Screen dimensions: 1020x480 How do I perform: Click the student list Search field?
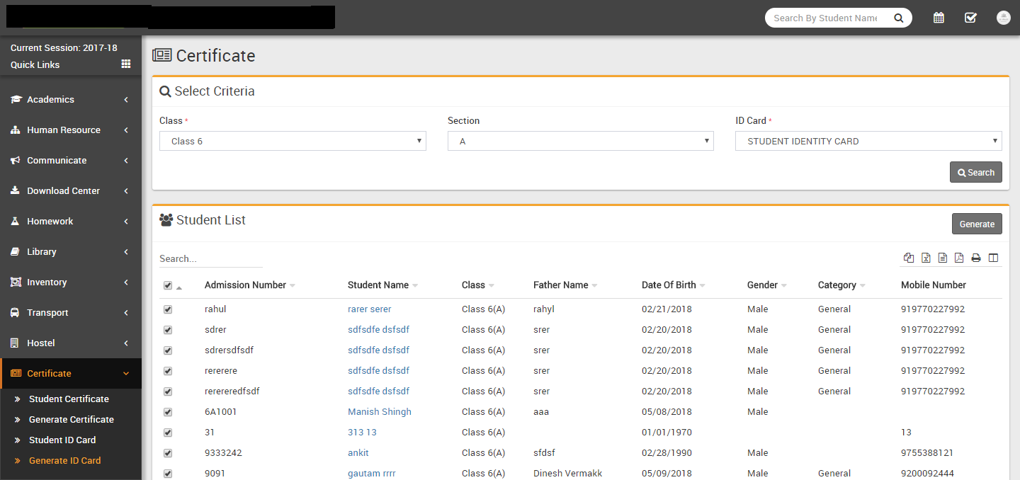[210, 258]
